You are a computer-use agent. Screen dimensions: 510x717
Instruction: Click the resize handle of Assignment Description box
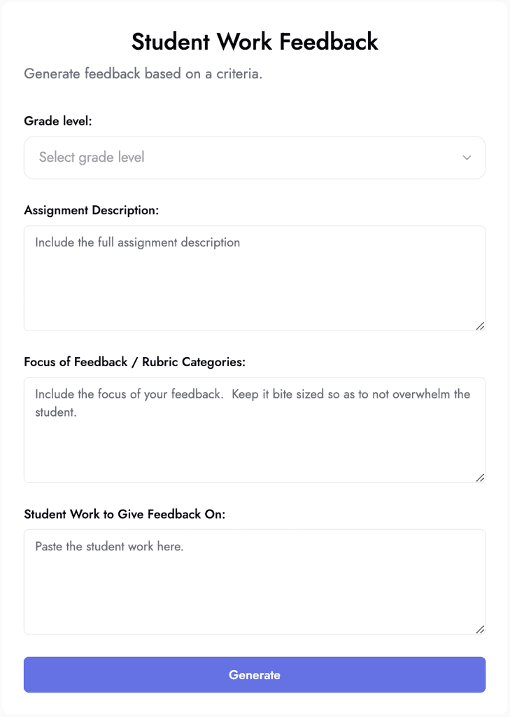[481, 325]
